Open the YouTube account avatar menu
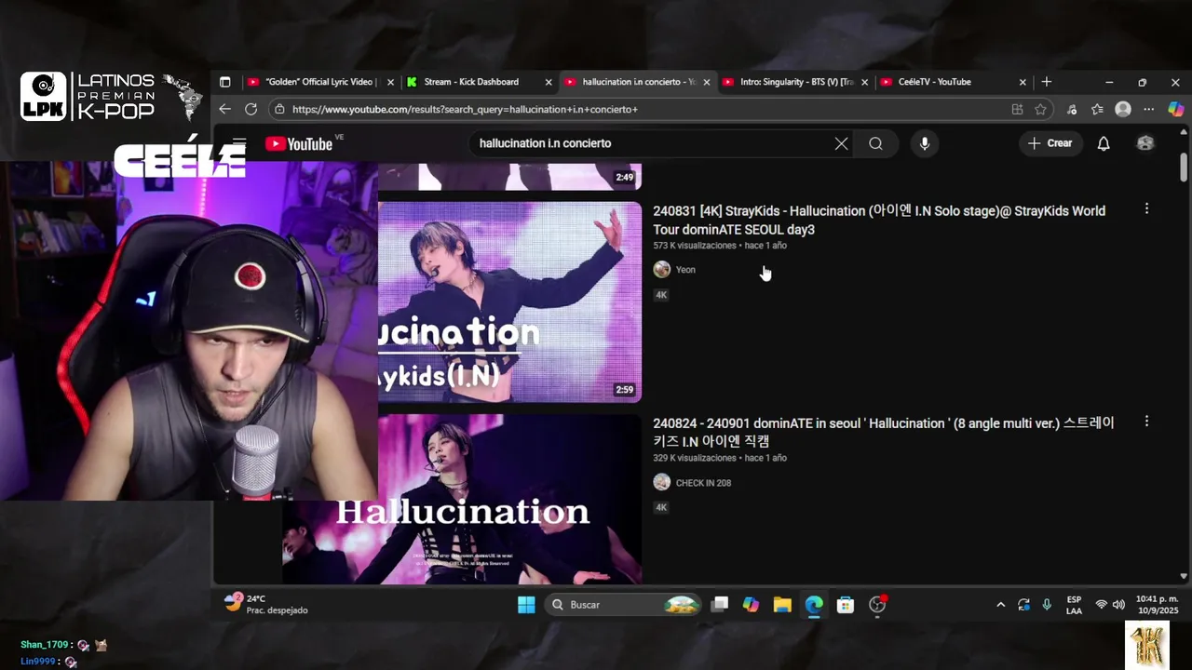 pos(1145,143)
